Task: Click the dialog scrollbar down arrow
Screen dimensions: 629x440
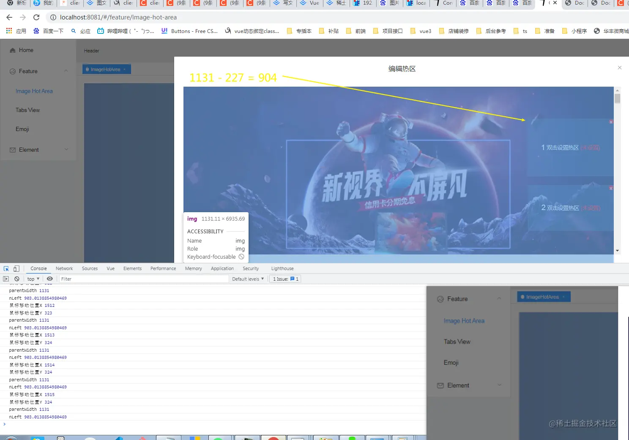Action: (x=618, y=251)
